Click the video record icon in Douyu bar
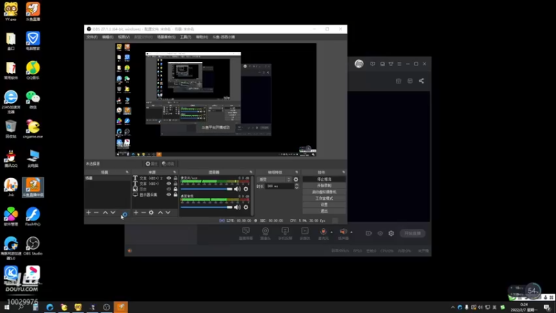 369,234
